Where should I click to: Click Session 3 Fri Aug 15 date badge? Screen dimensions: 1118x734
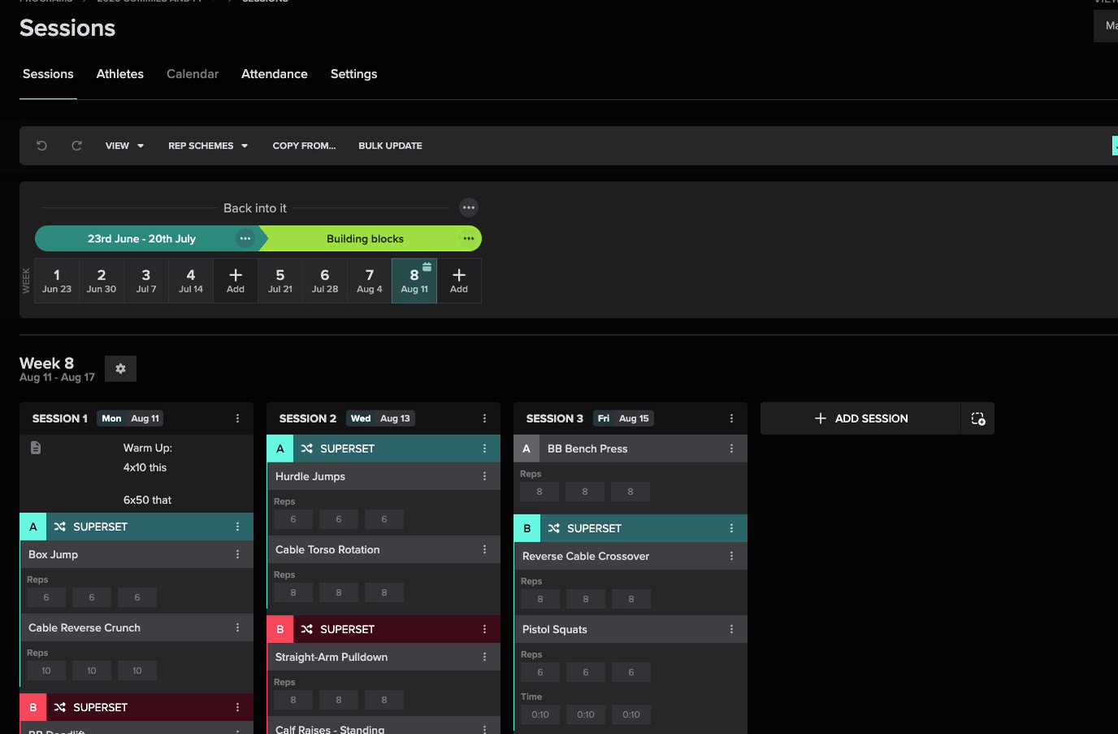624,419
